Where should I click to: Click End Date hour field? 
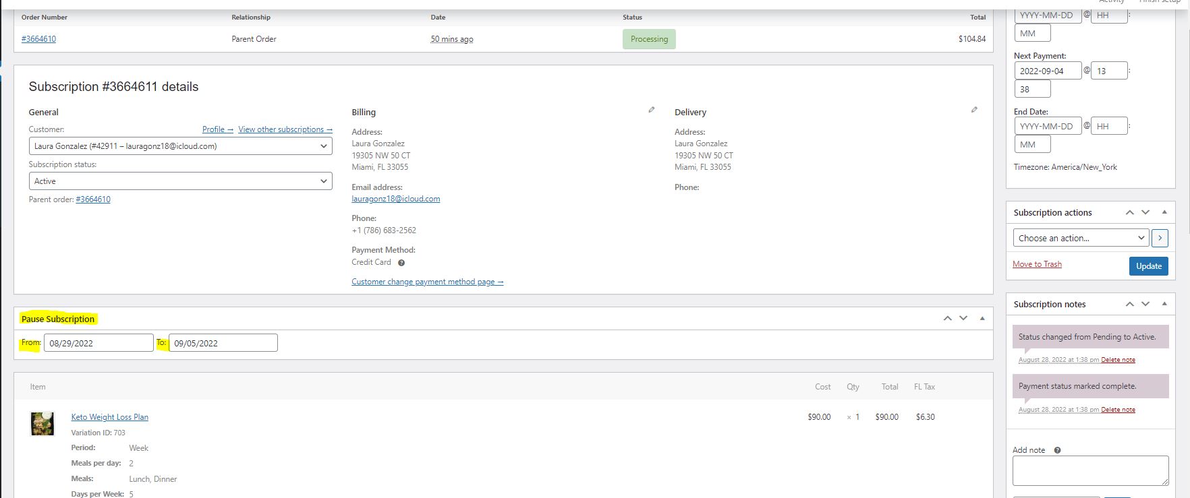click(x=1110, y=126)
